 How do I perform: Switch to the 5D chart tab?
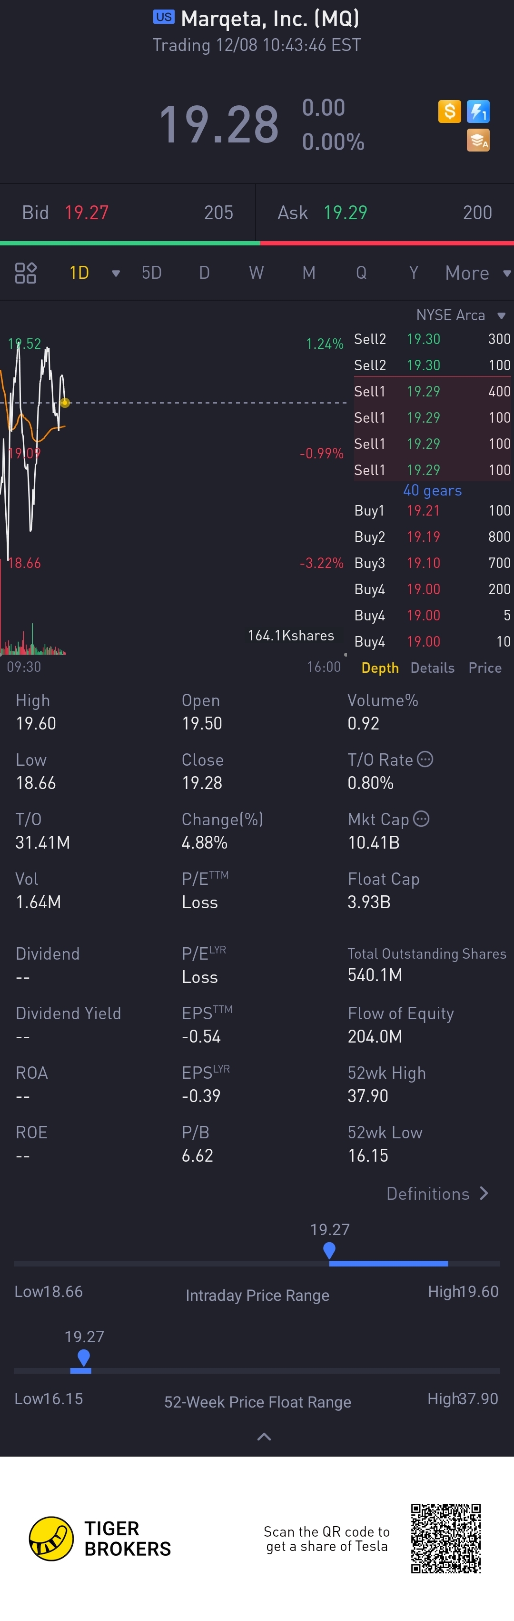151,273
